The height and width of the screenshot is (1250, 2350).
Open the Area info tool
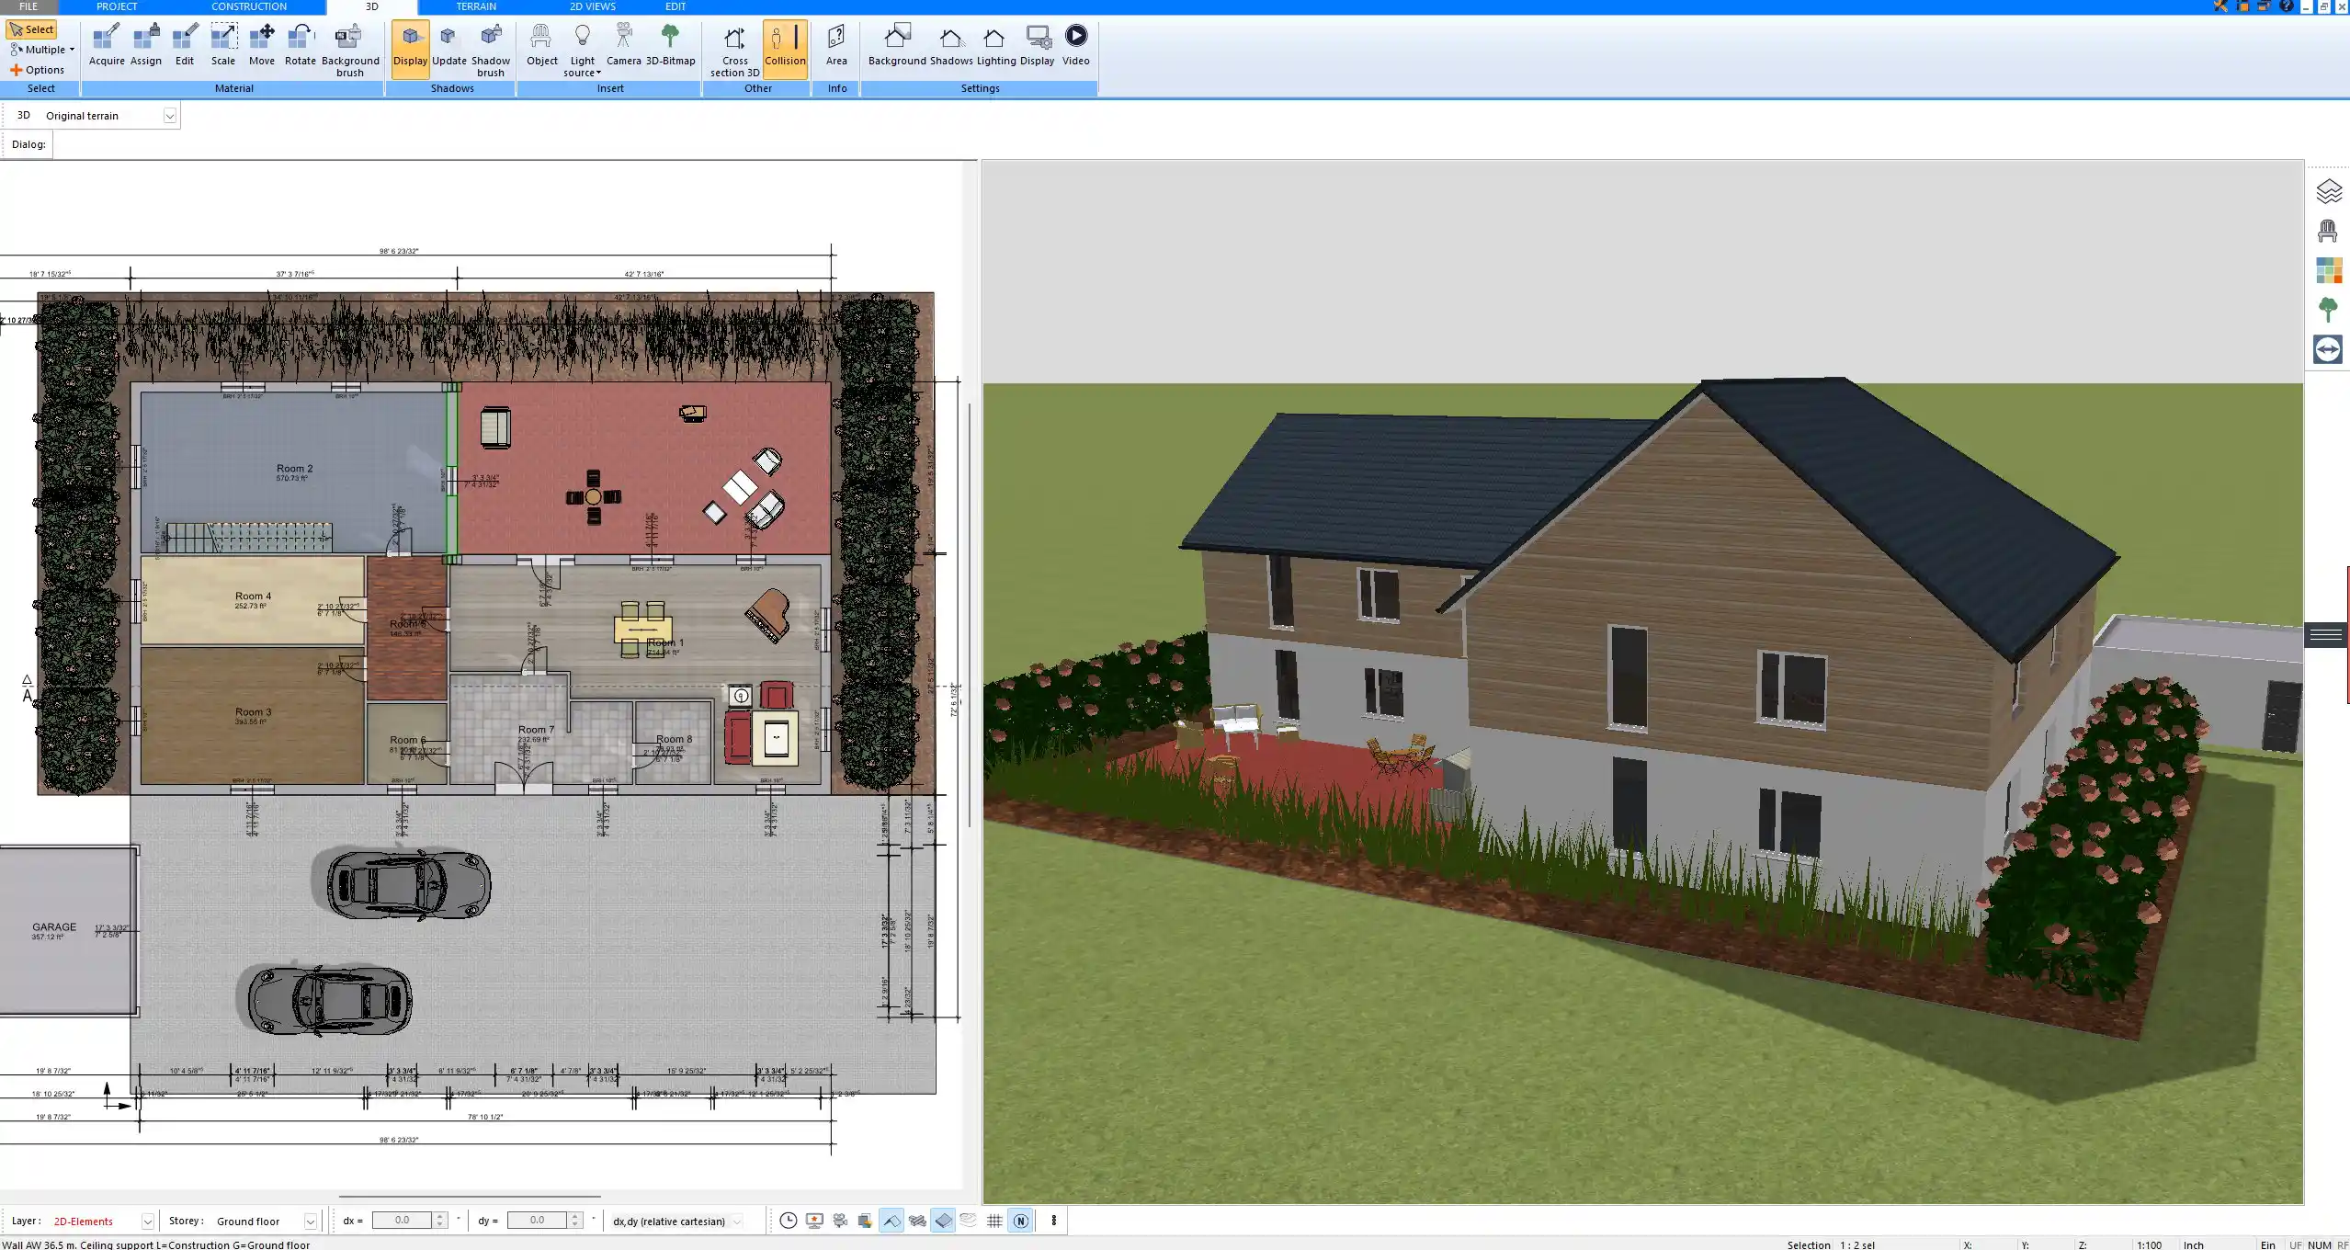pyautogui.click(x=836, y=45)
